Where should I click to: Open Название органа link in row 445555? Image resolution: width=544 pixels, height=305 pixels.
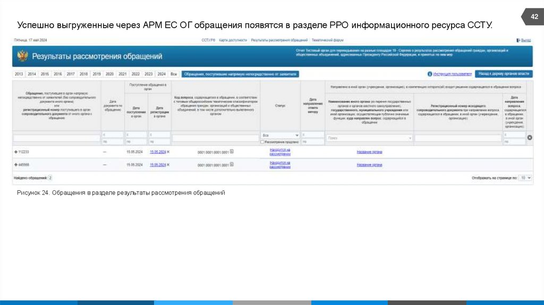point(369,165)
